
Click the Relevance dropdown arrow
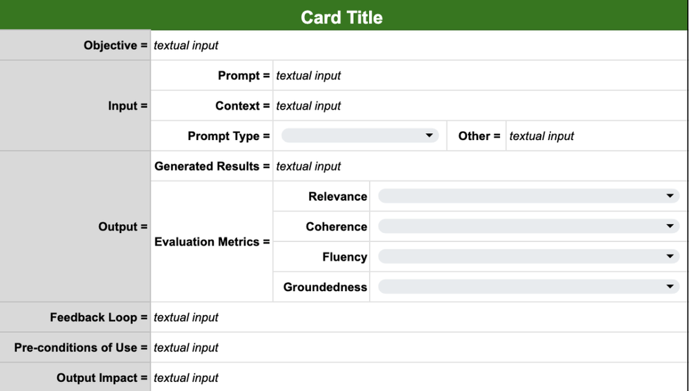(670, 197)
